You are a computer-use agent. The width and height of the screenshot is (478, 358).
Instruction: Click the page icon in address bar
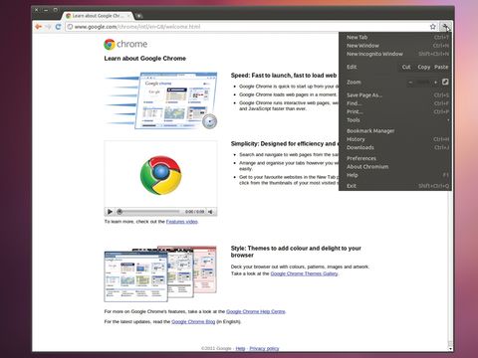tap(70, 27)
